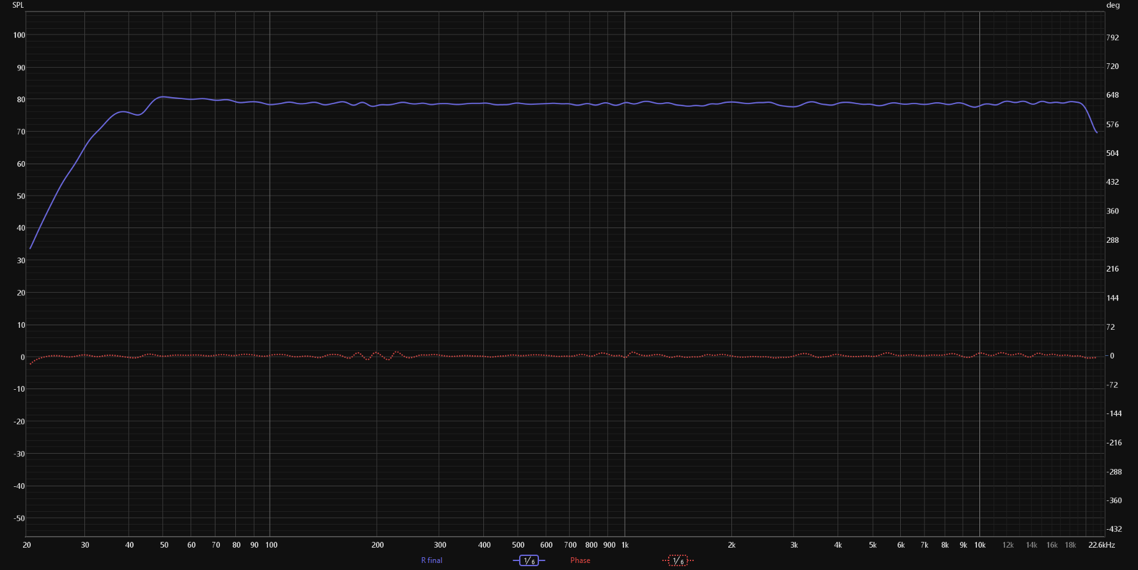Click the "-10" SPL axis label
This screenshot has width=1138, height=570.
pyautogui.click(x=19, y=389)
